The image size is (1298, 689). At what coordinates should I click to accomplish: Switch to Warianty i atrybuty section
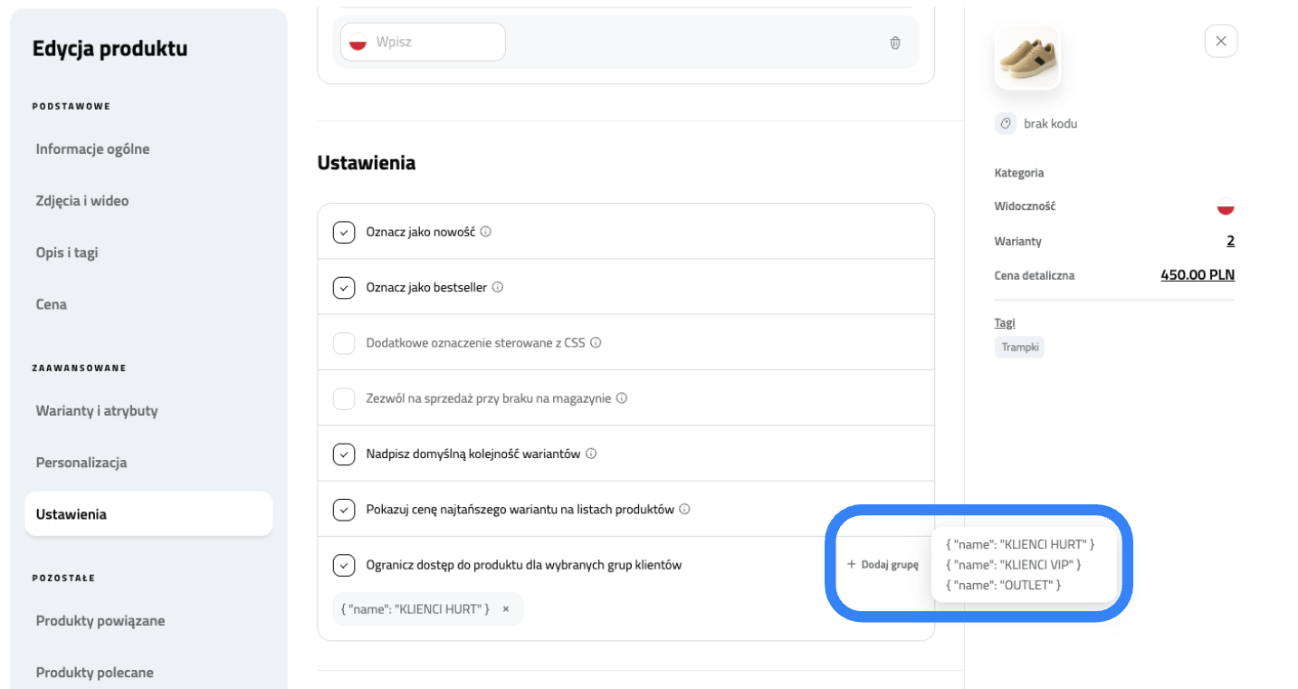96,410
